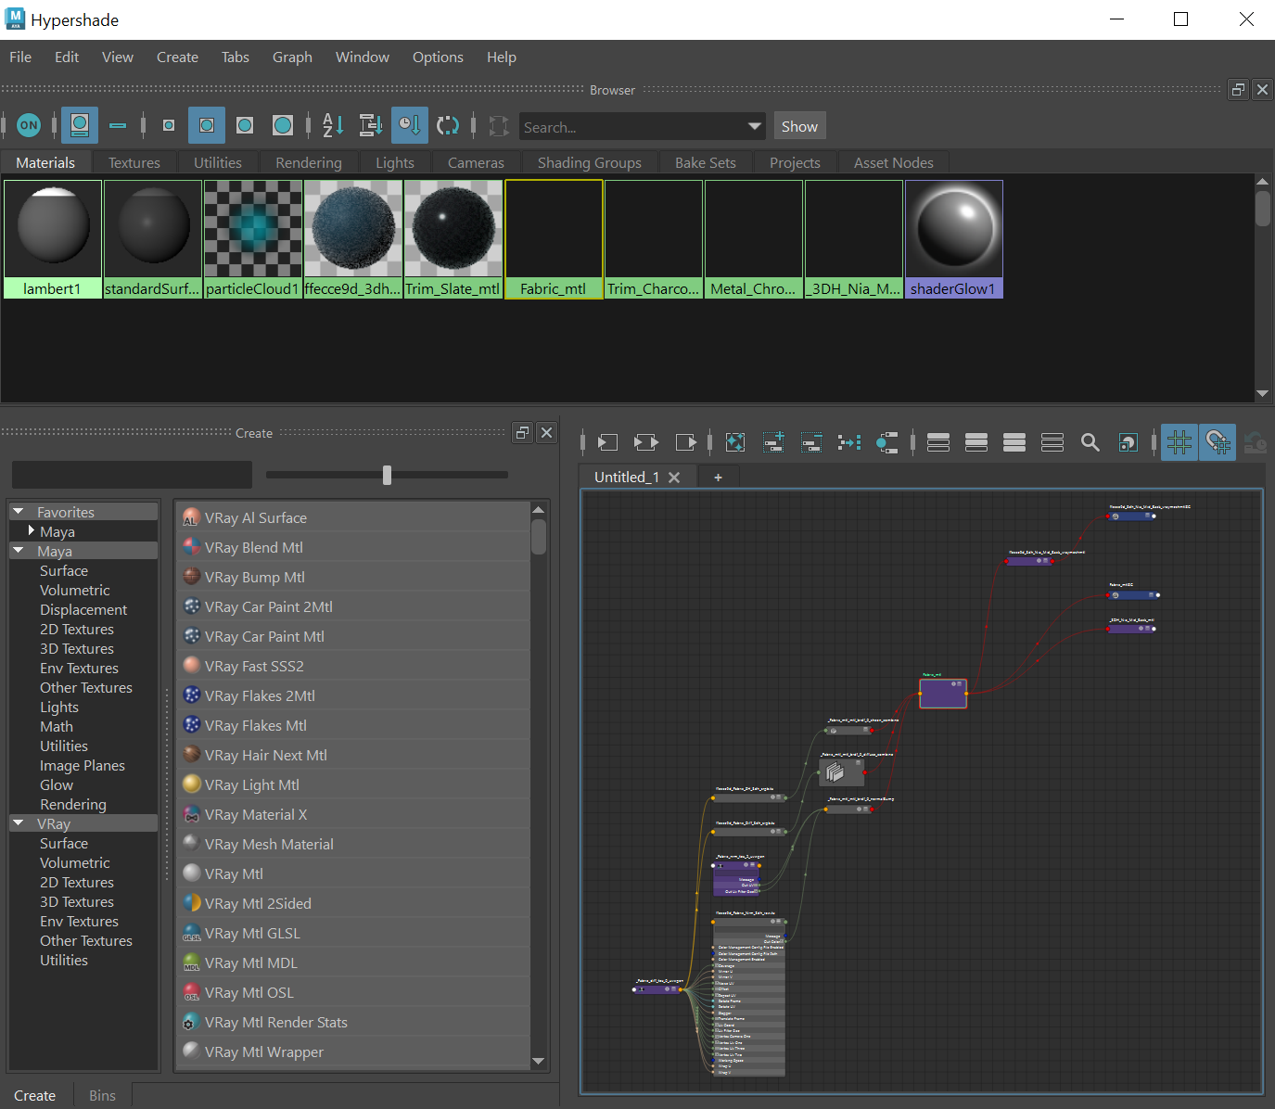Choose large swatches size icon
Viewport: 1275px width, 1109px height.
tap(245, 125)
